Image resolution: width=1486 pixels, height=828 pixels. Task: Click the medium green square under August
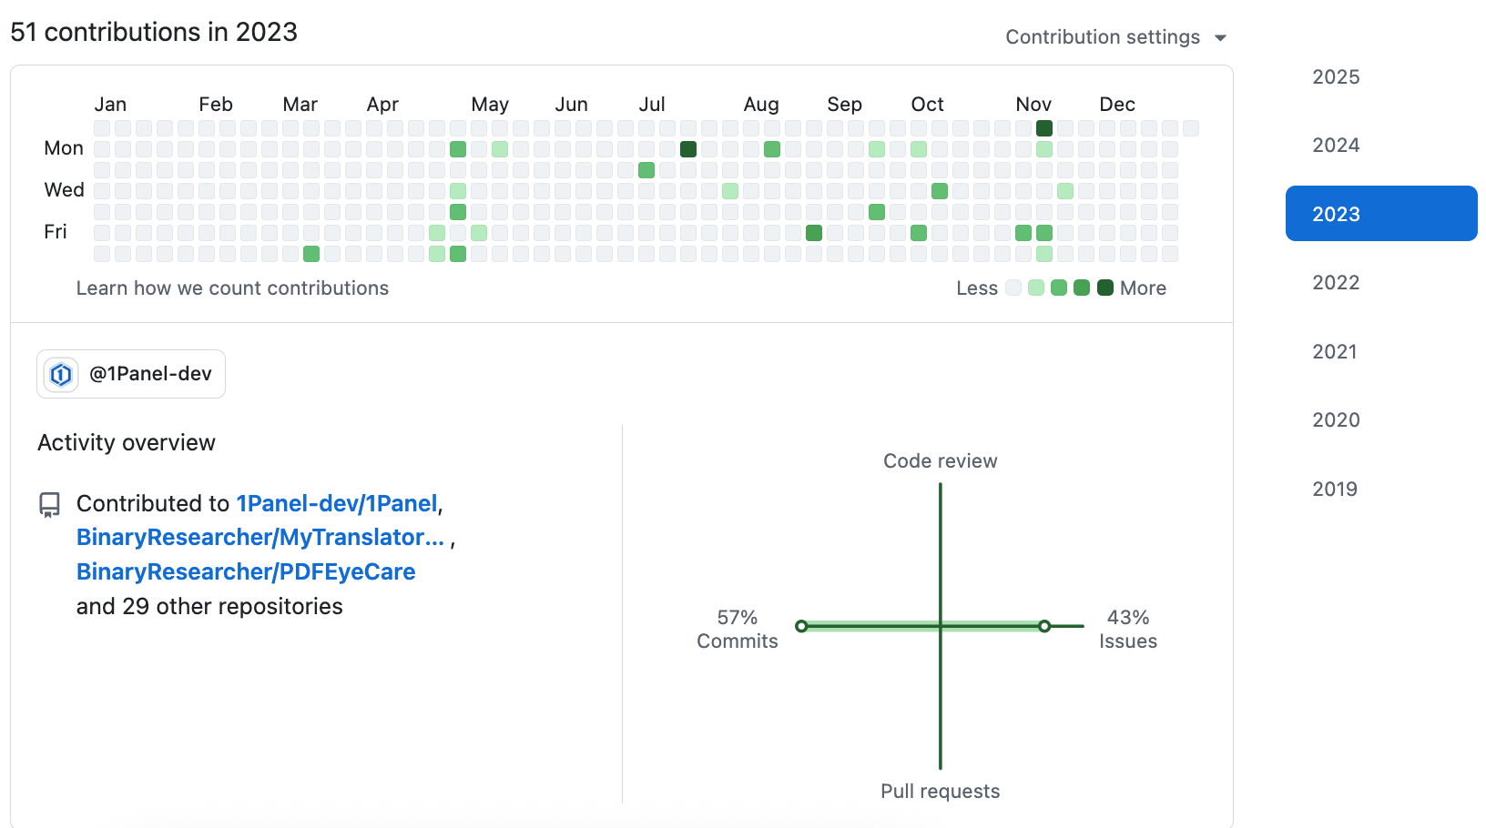click(772, 149)
